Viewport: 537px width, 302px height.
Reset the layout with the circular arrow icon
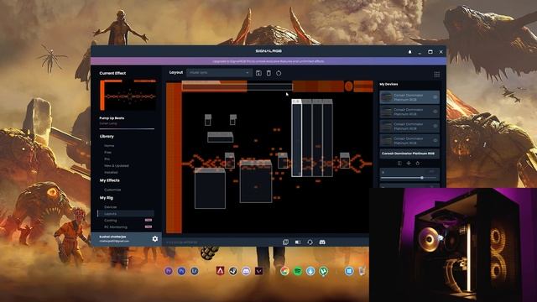click(279, 73)
